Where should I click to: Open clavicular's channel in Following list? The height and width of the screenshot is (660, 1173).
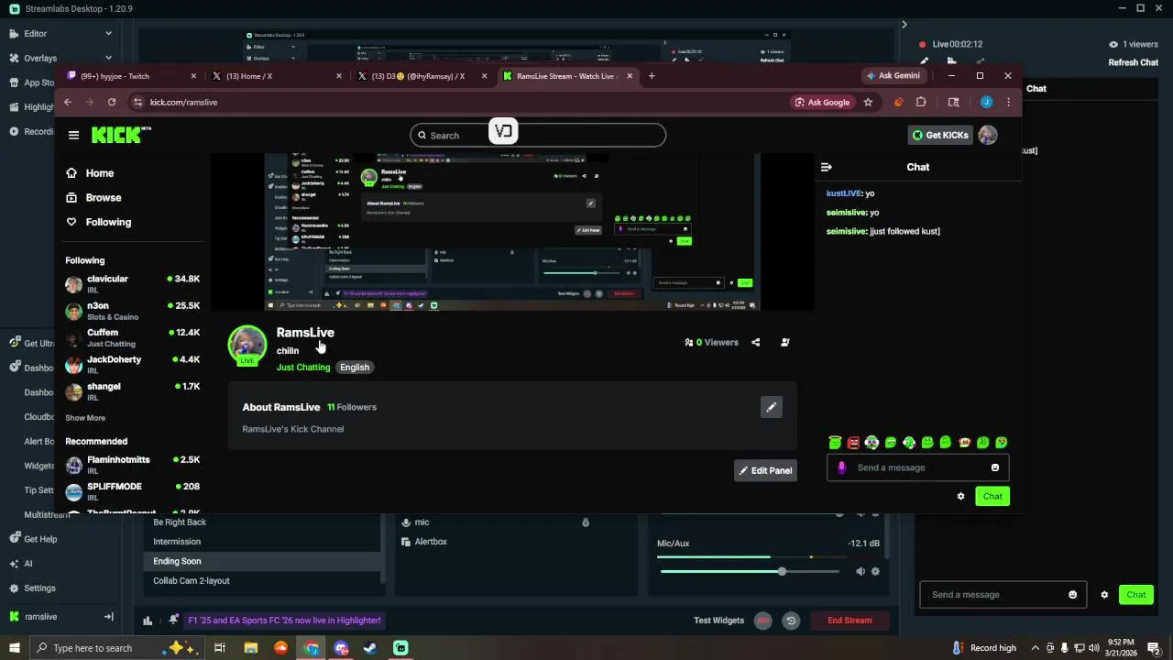(133, 283)
